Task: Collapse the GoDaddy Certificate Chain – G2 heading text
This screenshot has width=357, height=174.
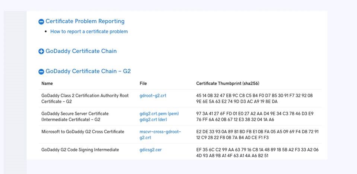Action: point(88,71)
